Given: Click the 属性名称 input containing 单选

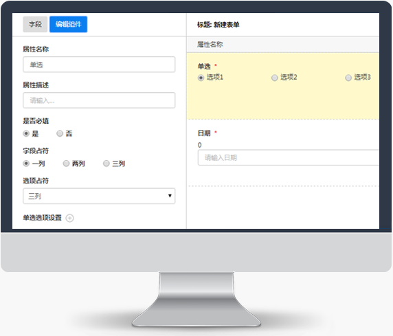Looking at the screenshot, I should [x=99, y=65].
